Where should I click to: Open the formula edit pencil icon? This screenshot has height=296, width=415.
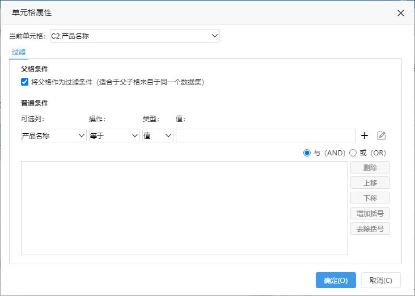coord(382,136)
